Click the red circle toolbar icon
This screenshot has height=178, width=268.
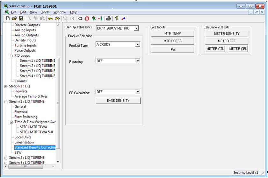pos(87,18)
